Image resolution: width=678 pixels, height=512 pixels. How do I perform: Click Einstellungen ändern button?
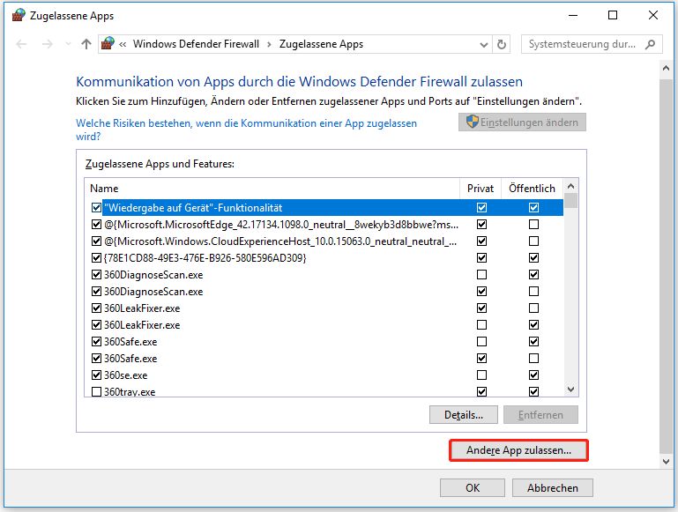pyautogui.click(x=522, y=122)
